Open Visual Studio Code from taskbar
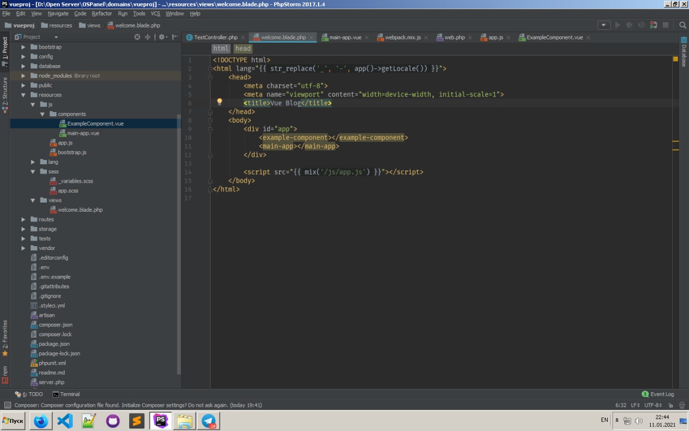The width and height of the screenshot is (689, 431). click(65, 421)
